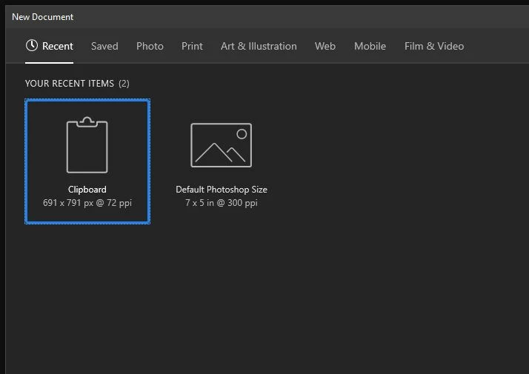This screenshot has width=529, height=374.
Task: Switch to the Photo tab
Action: pyautogui.click(x=150, y=46)
